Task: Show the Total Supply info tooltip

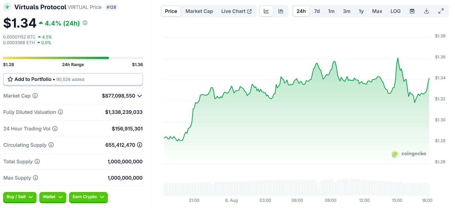Action: 37,161
